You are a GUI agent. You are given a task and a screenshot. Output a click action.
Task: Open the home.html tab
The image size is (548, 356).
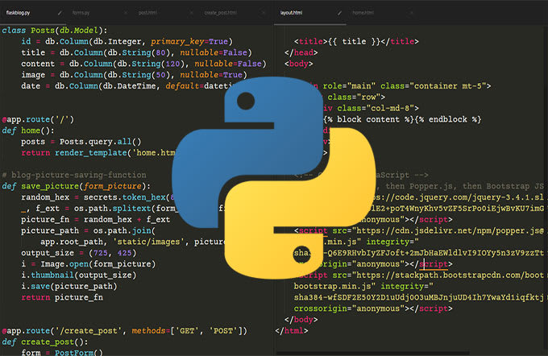click(363, 13)
